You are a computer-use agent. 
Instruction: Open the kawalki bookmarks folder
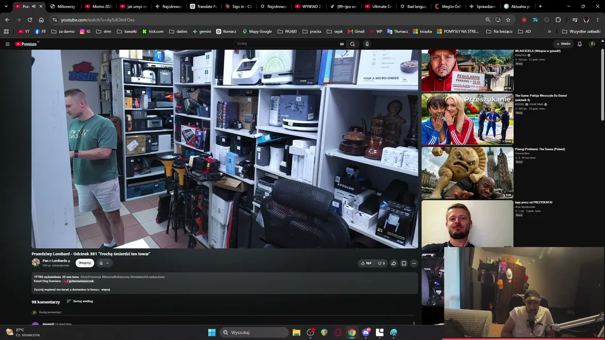(x=126, y=32)
